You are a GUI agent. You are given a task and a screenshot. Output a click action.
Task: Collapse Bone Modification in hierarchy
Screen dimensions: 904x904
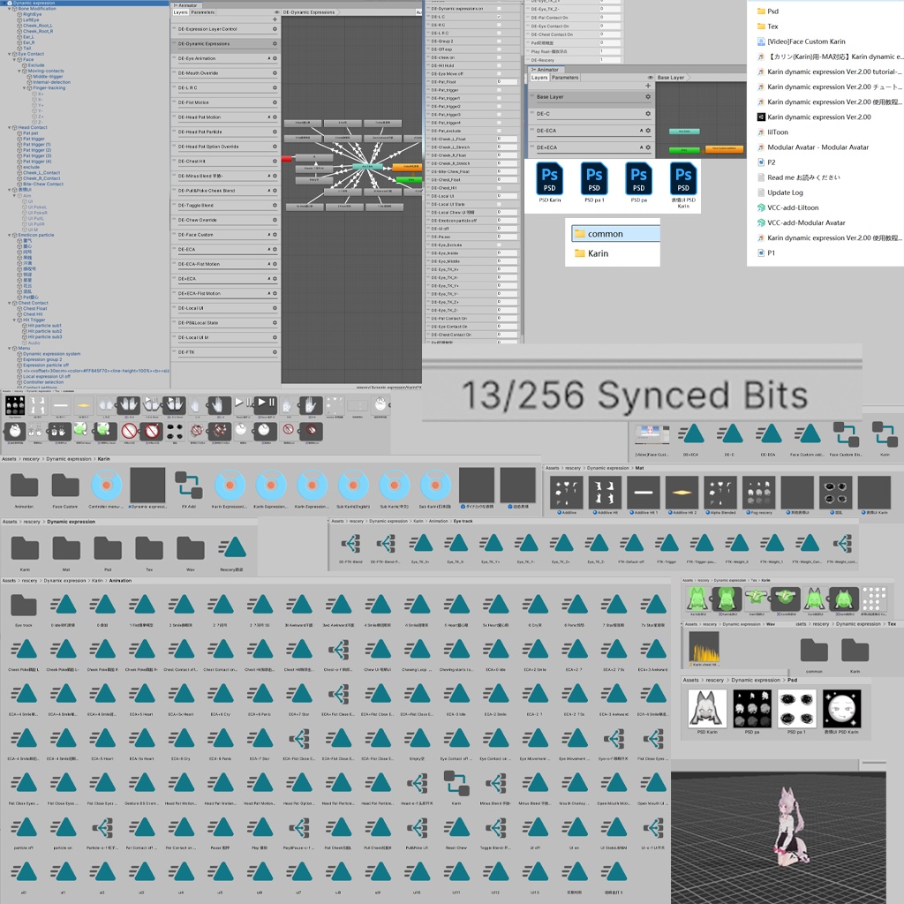point(9,9)
